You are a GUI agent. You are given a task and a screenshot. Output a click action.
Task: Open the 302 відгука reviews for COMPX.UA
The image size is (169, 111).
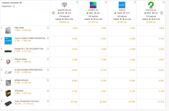pyautogui.click(x=93, y=16)
